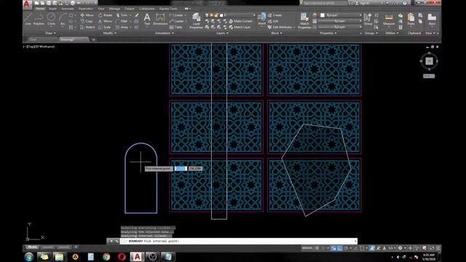466x262 pixels.
Task: Open the AutoCAD application menu
Action: click(27, 4)
